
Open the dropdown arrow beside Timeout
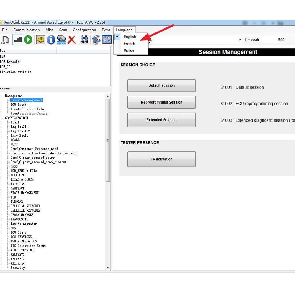(240, 40)
